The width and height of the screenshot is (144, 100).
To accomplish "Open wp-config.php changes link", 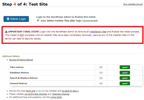I will pyautogui.click(x=35, y=94).
